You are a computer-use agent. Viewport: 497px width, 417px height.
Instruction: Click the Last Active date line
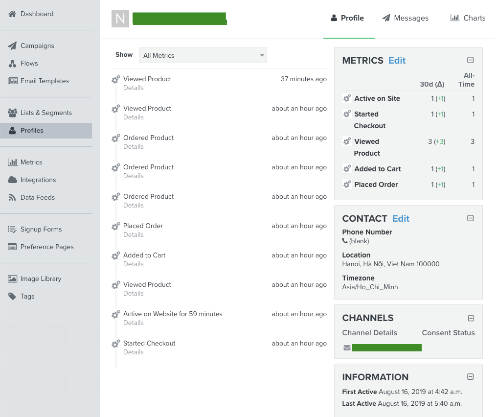[x=402, y=403]
